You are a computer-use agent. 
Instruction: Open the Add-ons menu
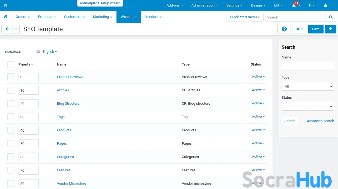click(x=175, y=5)
